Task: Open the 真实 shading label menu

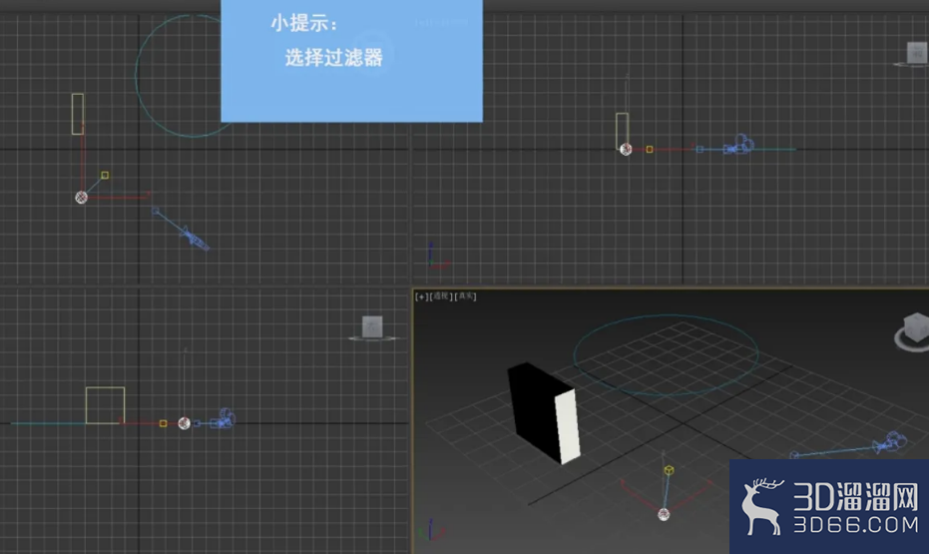Action: (x=465, y=296)
